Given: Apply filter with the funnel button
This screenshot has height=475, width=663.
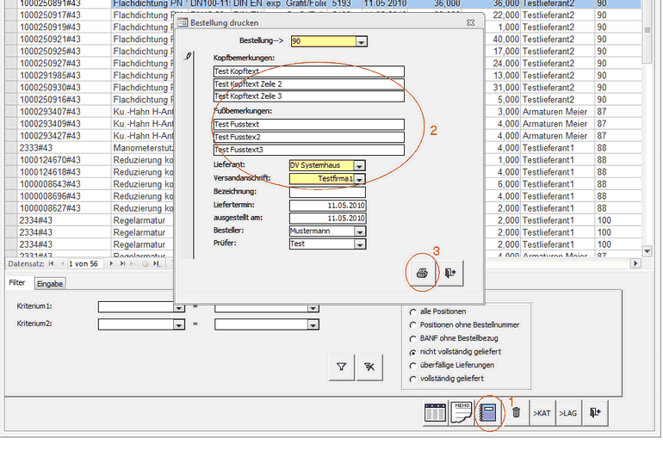Looking at the screenshot, I should [x=342, y=367].
